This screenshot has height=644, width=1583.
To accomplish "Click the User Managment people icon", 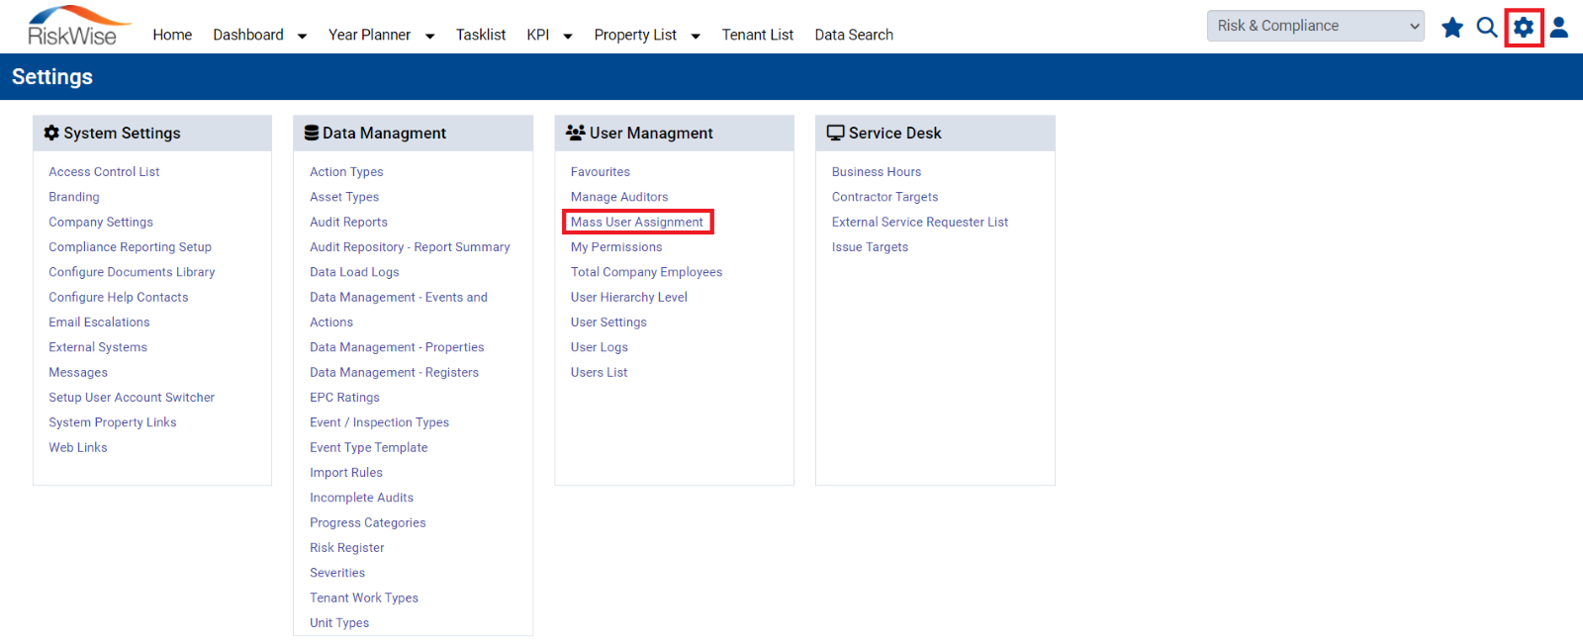I will click(576, 133).
